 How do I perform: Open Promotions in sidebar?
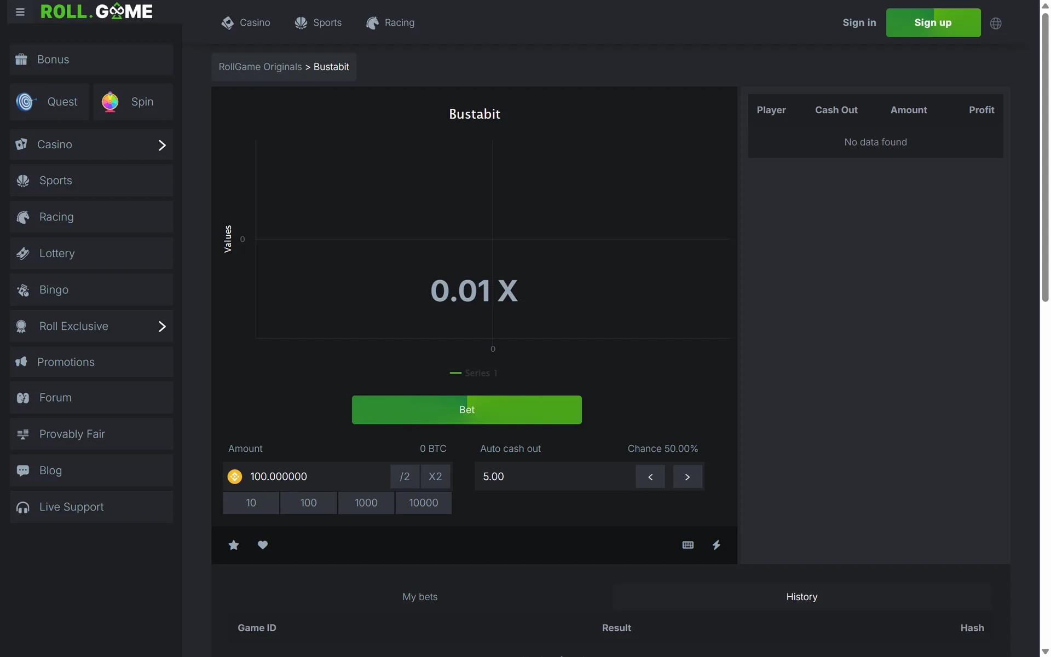[x=91, y=362]
